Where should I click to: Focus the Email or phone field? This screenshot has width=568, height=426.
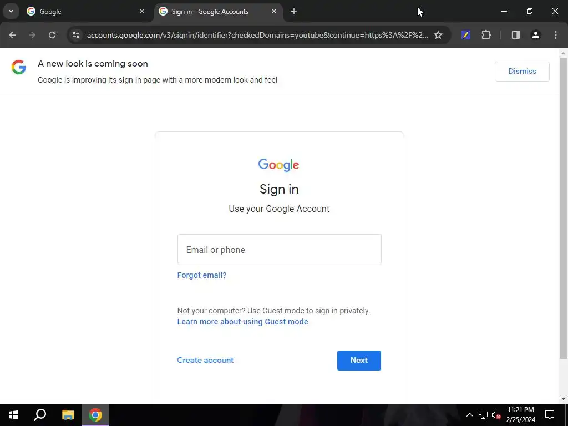point(280,250)
